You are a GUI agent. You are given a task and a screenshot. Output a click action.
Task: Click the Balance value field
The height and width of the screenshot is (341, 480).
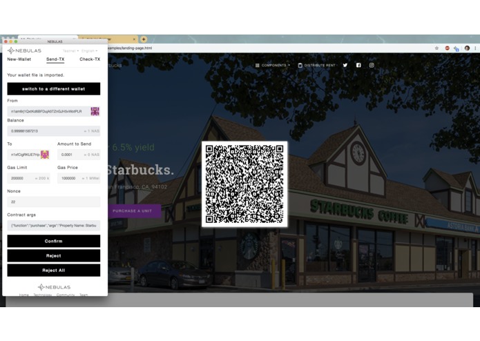click(54, 131)
